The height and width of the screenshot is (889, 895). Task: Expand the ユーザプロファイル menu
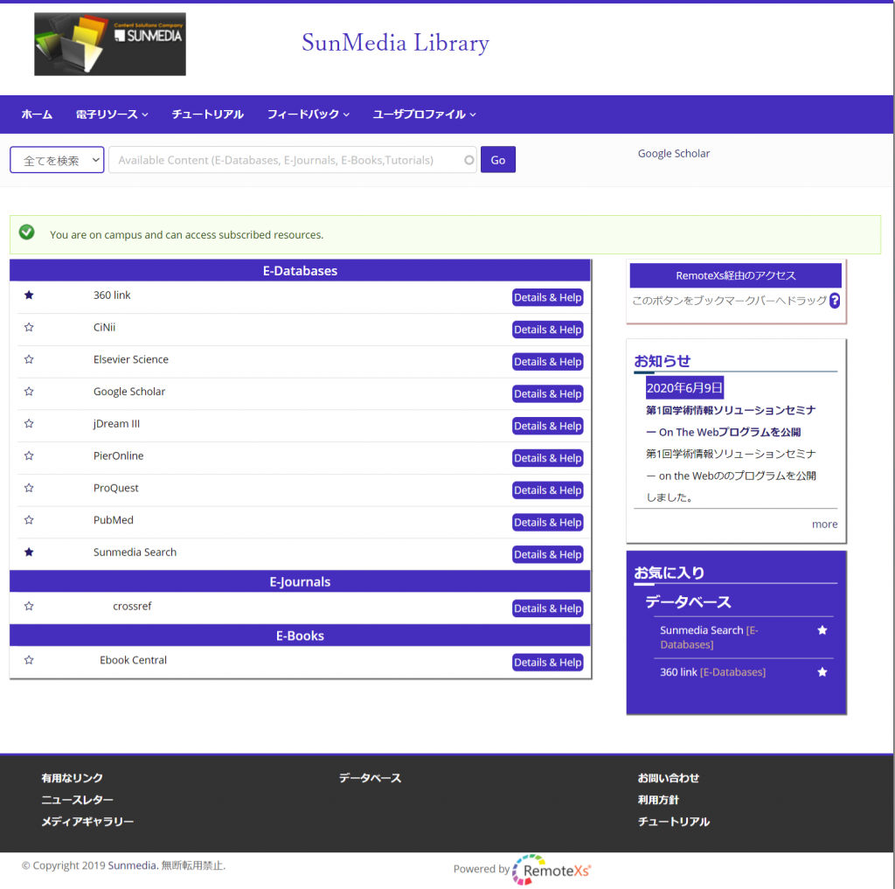(424, 115)
